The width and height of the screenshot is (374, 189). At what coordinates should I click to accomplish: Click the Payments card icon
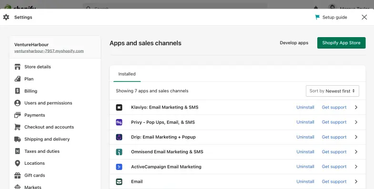[x=18, y=115]
